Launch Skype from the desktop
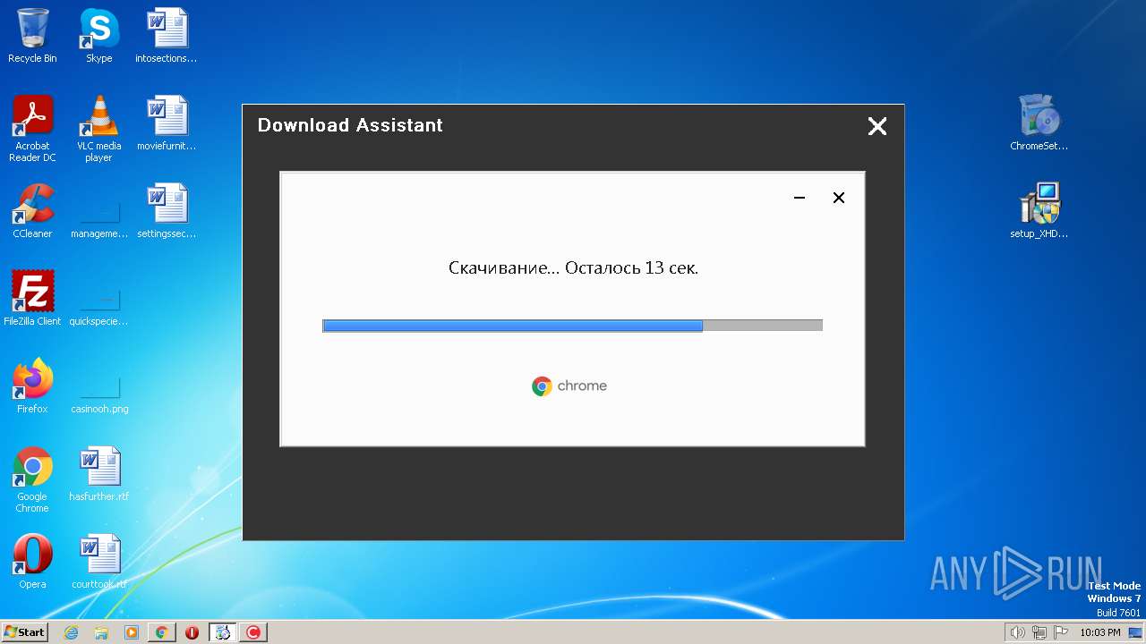Screen dimensions: 1146x644 (x=98, y=36)
